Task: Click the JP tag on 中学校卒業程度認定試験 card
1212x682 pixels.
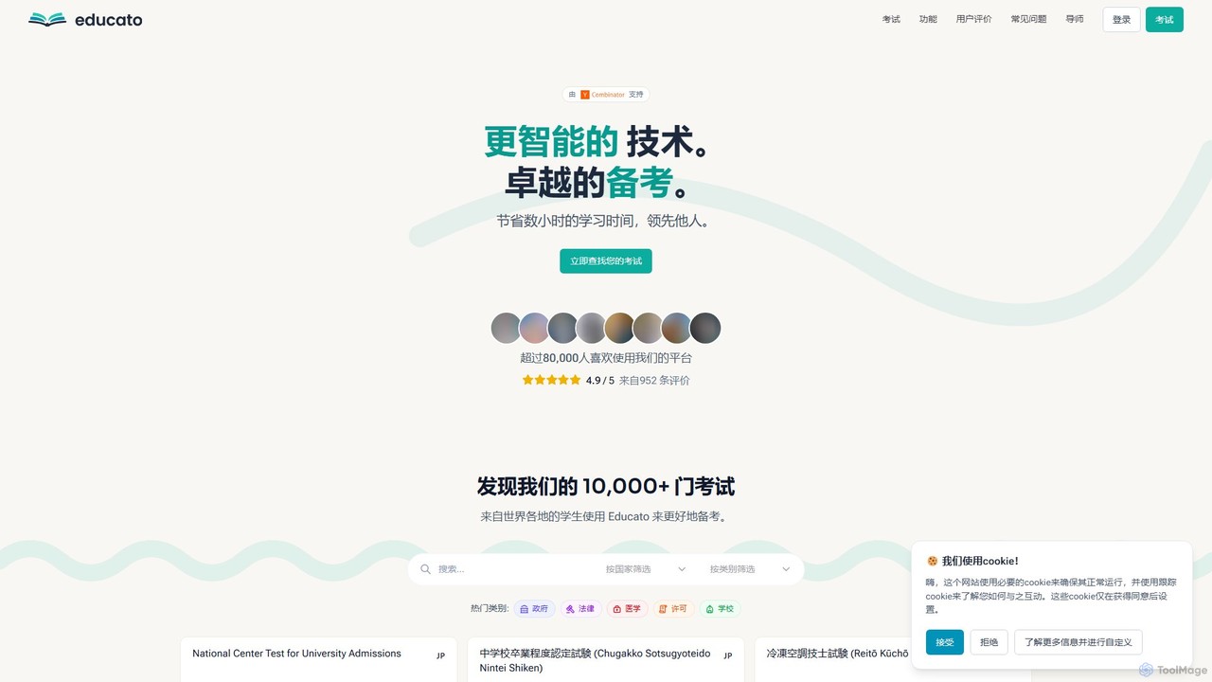Action: 728,655
